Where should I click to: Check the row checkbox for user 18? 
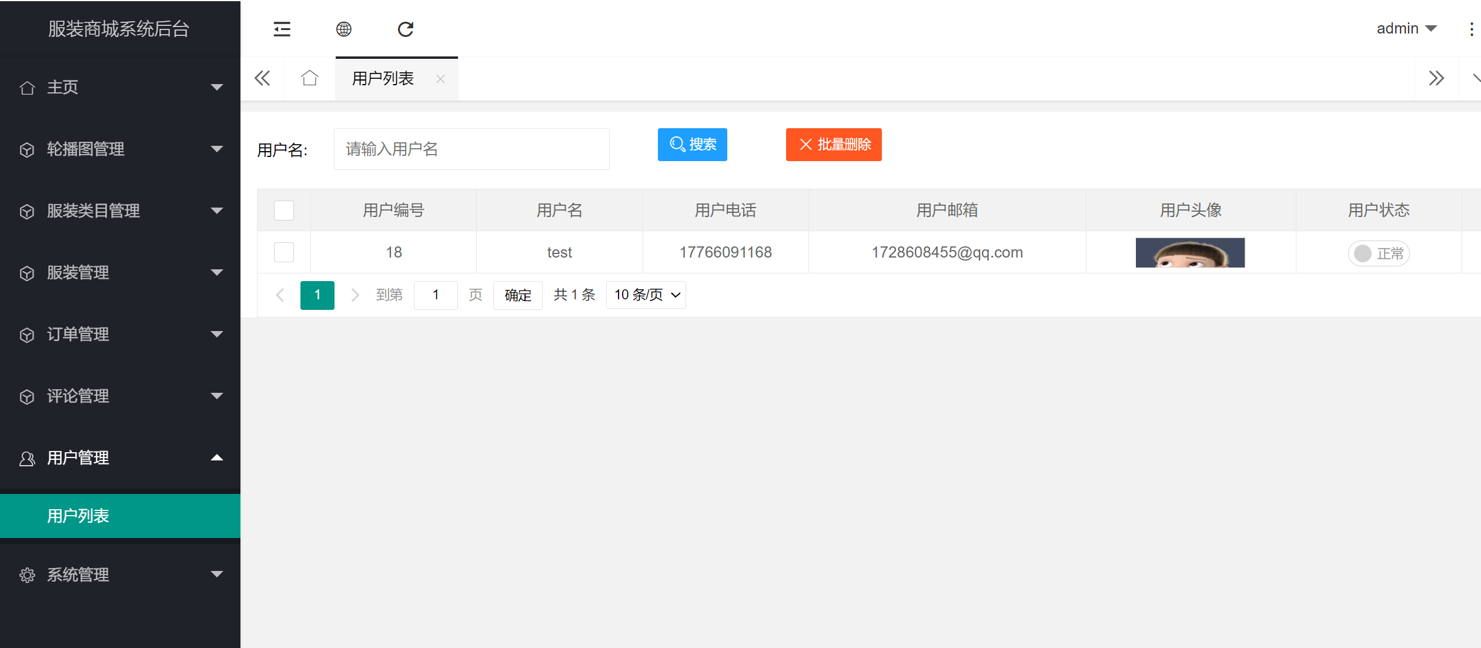pyautogui.click(x=284, y=252)
